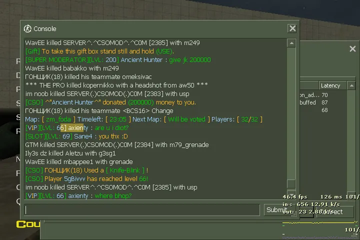Image resolution: width=360 pixels, height=240 pixels.
Task: Click the highlighted axienty name in chat
Action: click(74, 127)
